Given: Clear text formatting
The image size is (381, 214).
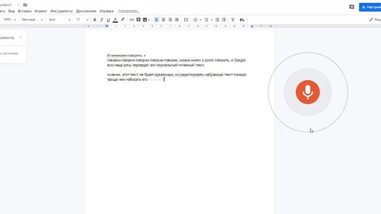Looking at the screenshot, I should pos(233,20).
